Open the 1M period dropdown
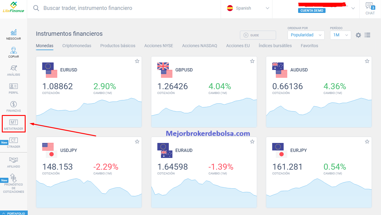The height and width of the screenshot is (215, 381). (x=341, y=35)
